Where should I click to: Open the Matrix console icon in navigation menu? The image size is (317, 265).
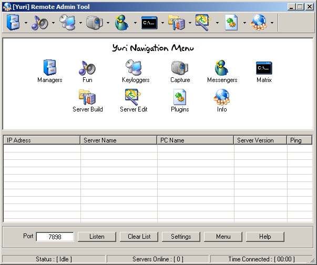264,68
